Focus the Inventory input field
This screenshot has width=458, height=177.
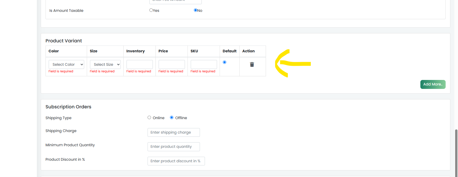(x=140, y=64)
